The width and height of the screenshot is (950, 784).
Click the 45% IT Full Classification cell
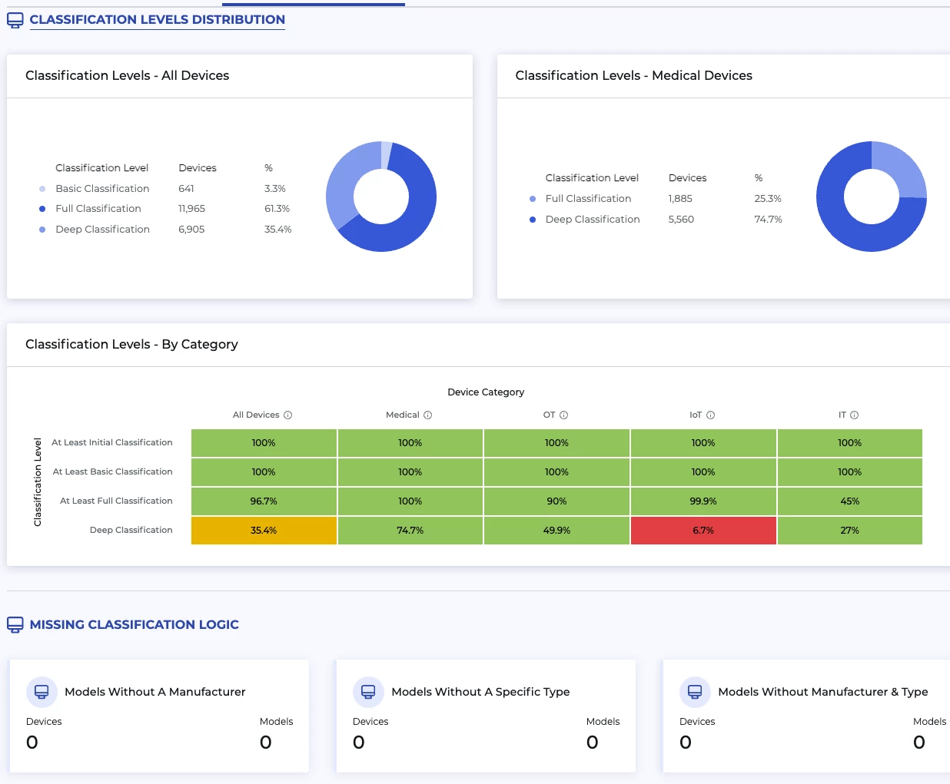[x=849, y=501]
